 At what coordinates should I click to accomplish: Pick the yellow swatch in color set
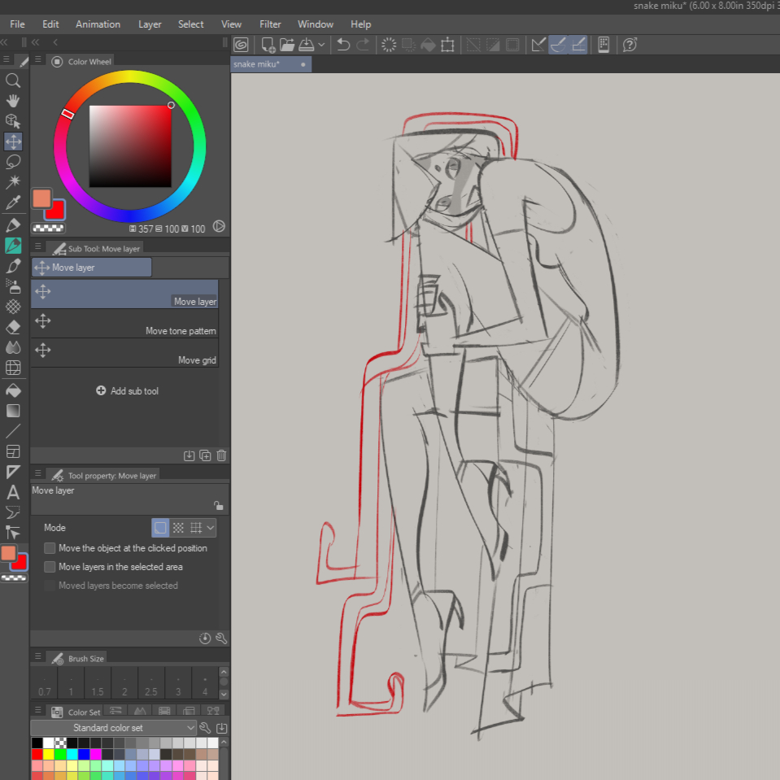[49, 754]
